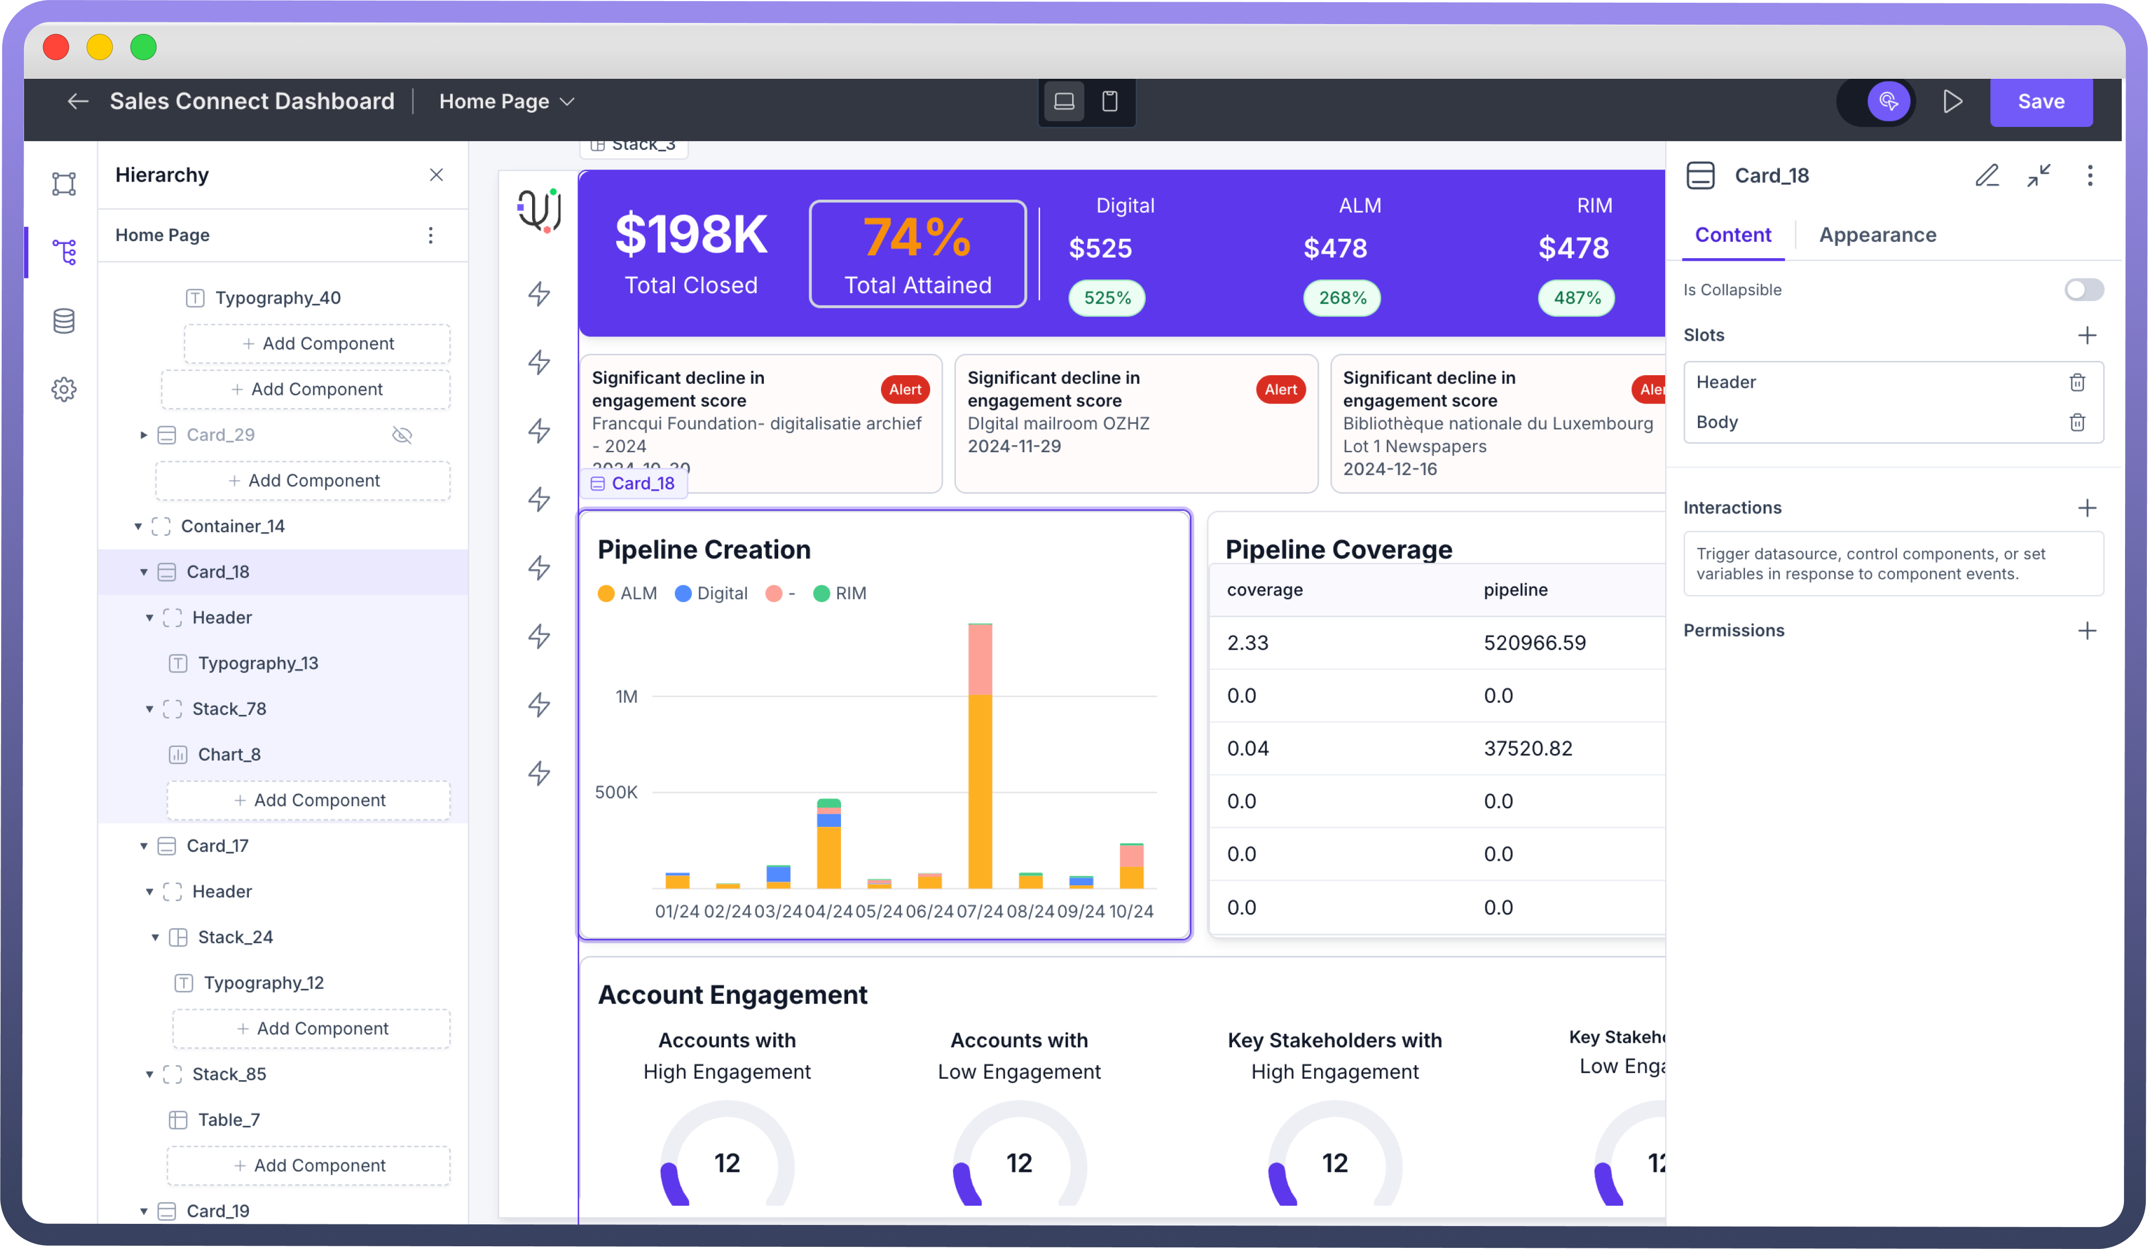Image resolution: width=2148 pixels, height=1249 pixels.
Task: Click the preview play icon
Action: click(1953, 102)
